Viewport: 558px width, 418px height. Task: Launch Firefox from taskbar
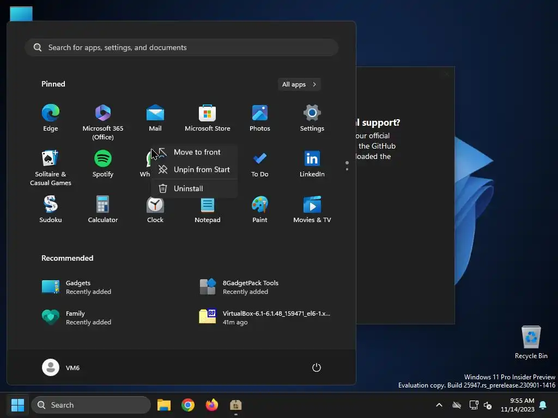212,405
